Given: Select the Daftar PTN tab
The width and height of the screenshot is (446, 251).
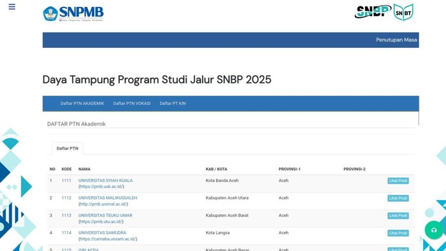Looking at the screenshot, I should tap(68, 148).
